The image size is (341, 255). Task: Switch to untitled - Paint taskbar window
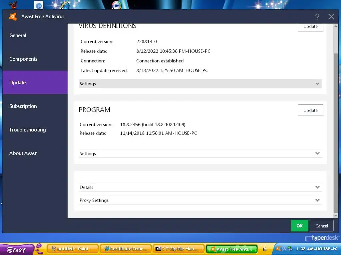[72, 249]
